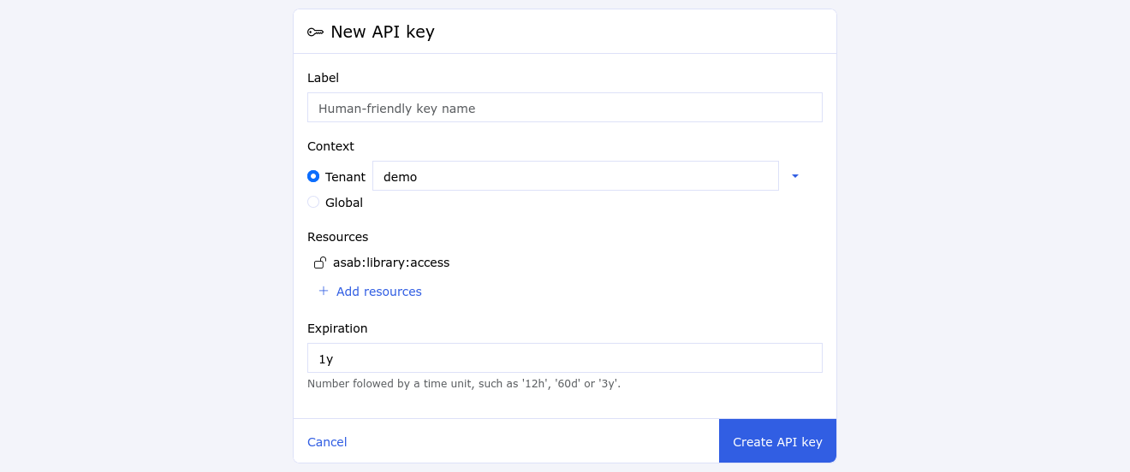The height and width of the screenshot is (472, 1130).
Task: Open the tenant dropdown arrow
Action: pyautogui.click(x=794, y=176)
